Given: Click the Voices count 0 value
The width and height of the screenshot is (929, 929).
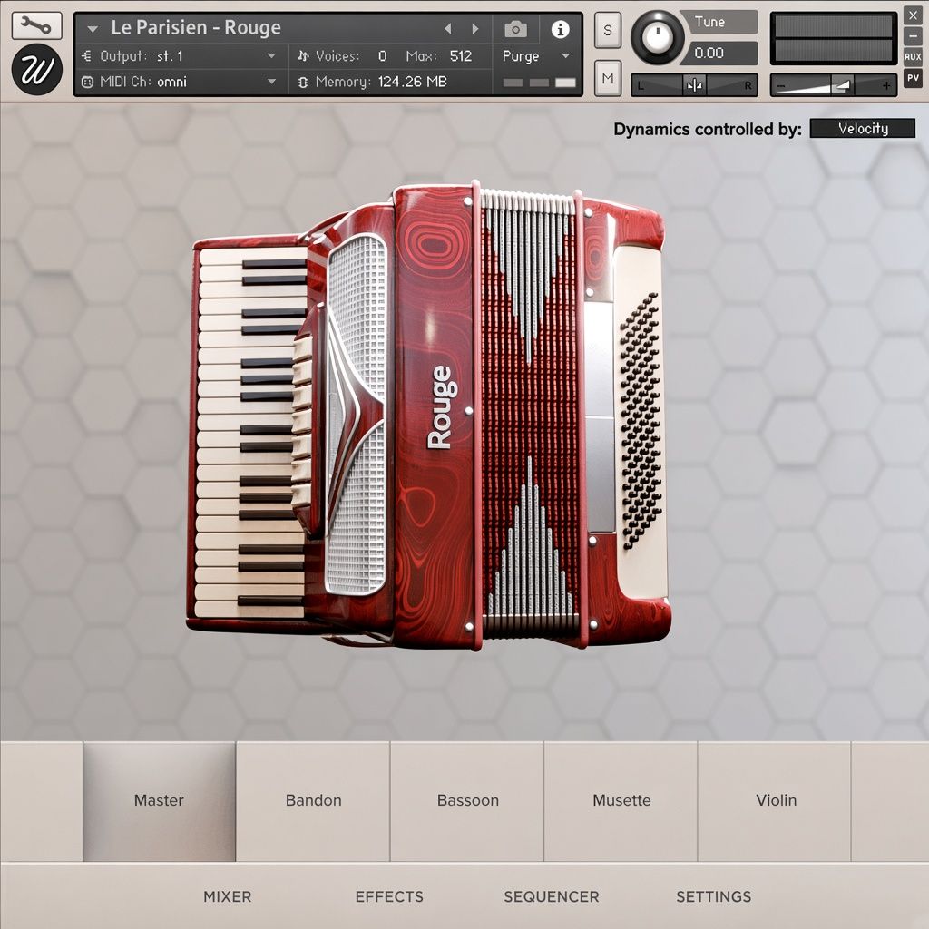Looking at the screenshot, I should pyautogui.click(x=382, y=56).
